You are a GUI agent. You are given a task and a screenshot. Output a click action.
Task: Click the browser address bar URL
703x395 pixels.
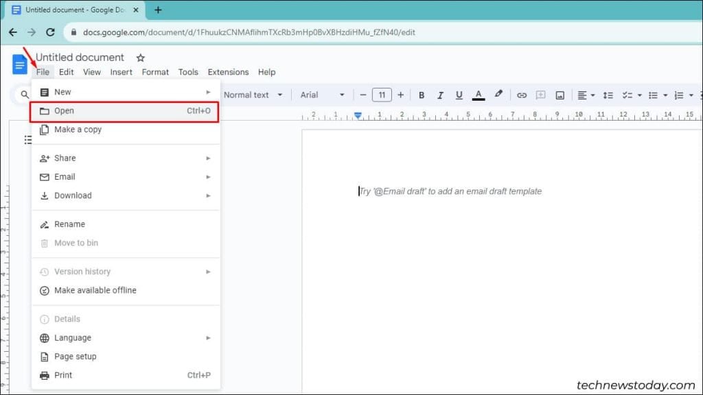(x=249, y=32)
